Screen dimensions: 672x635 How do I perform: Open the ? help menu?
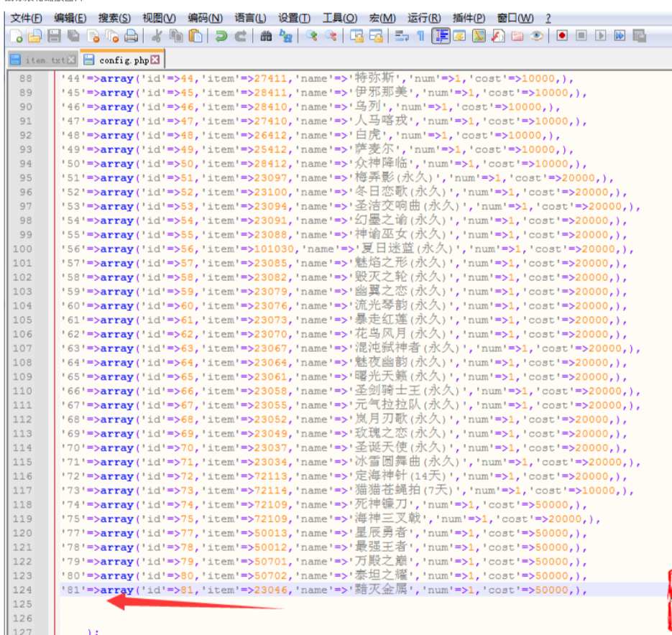(548, 19)
